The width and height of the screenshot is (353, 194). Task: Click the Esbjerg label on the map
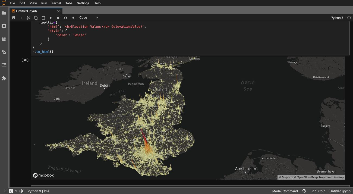(325, 126)
